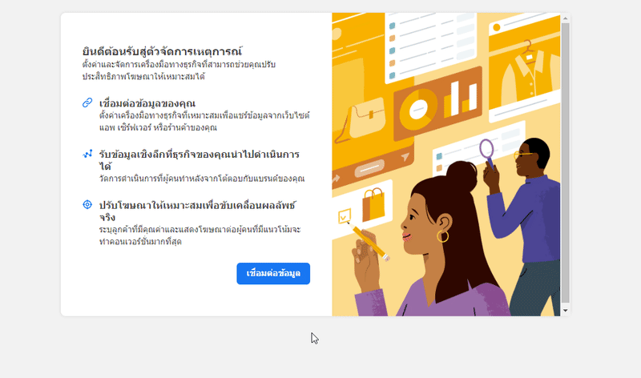
Task: Click the chain link icon beside เชื่อมต่อข้อมูลของคุณ
Action: (x=87, y=103)
